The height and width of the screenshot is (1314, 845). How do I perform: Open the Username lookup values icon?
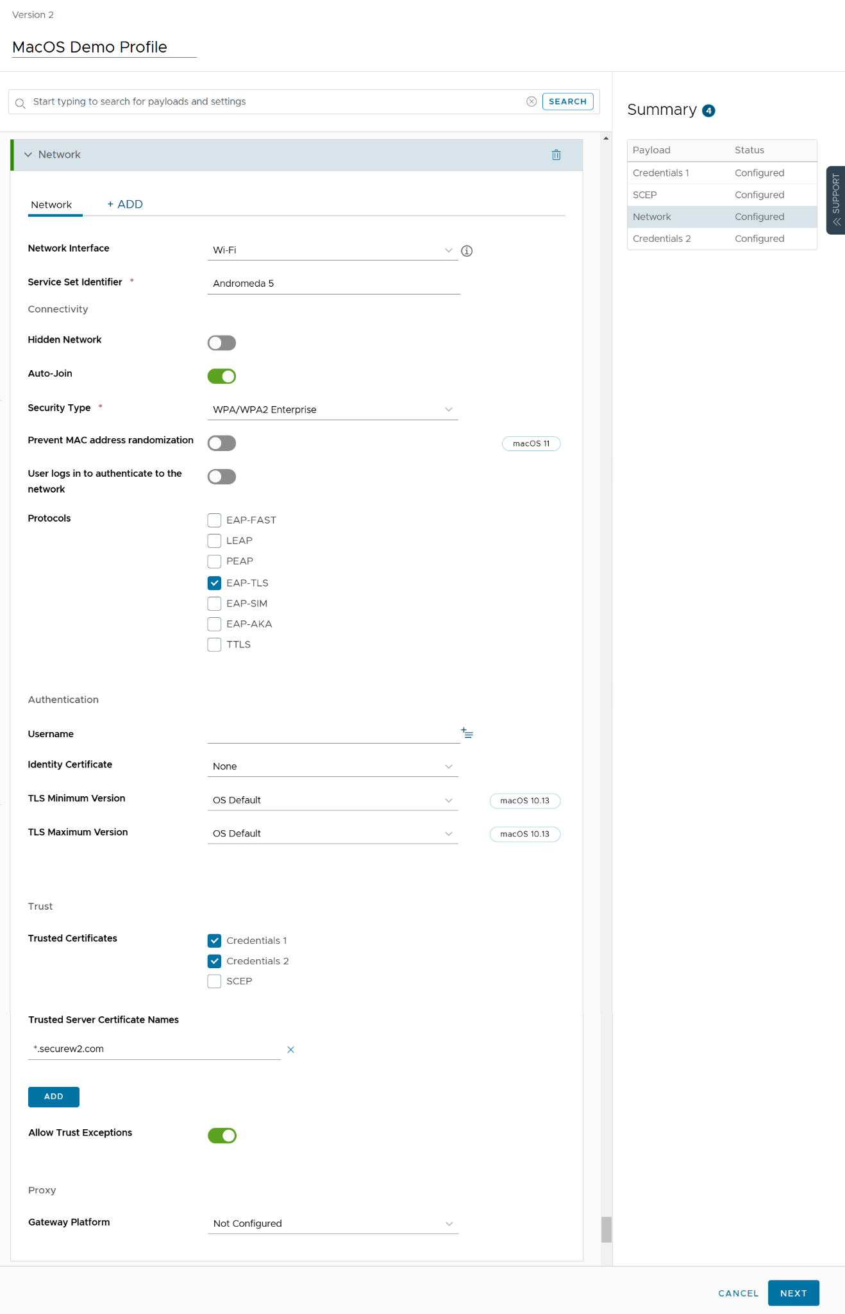[x=467, y=733]
